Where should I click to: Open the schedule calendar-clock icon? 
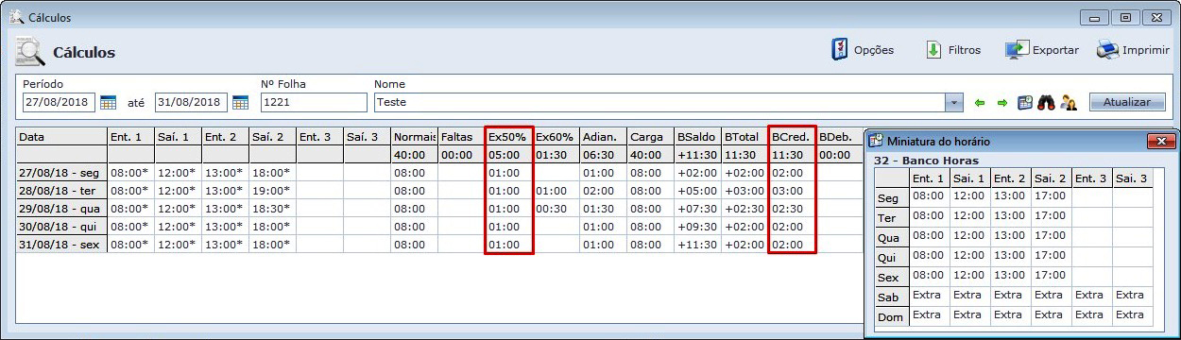1025,102
